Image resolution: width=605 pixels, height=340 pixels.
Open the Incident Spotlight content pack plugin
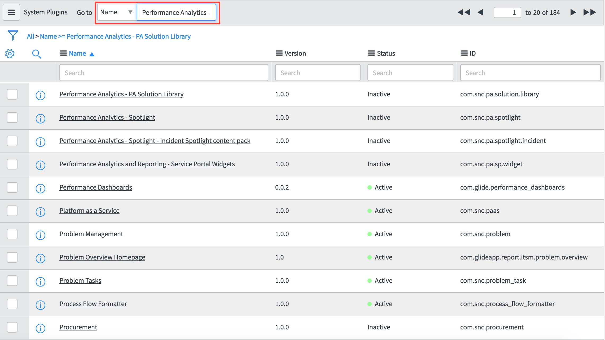[155, 141]
